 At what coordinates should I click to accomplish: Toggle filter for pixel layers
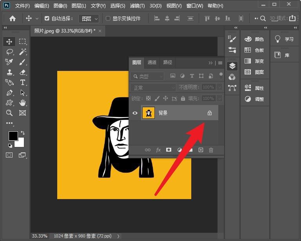pos(172,76)
